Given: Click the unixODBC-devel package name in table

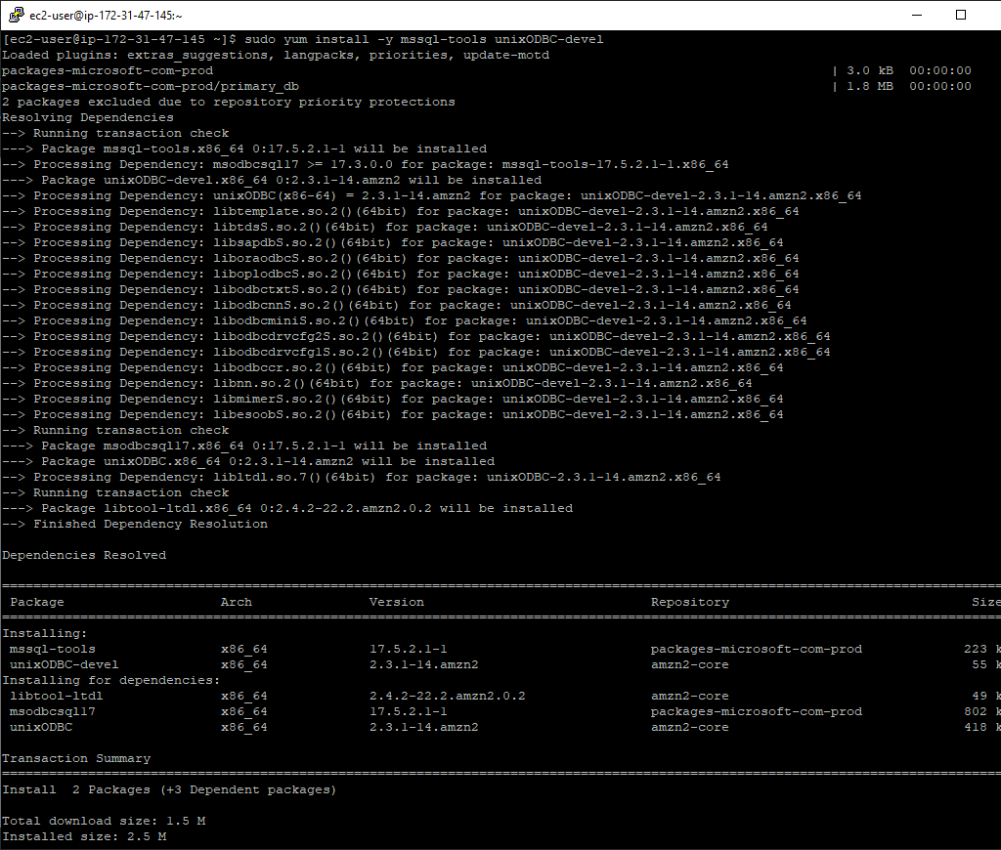Looking at the screenshot, I should pos(64,665).
